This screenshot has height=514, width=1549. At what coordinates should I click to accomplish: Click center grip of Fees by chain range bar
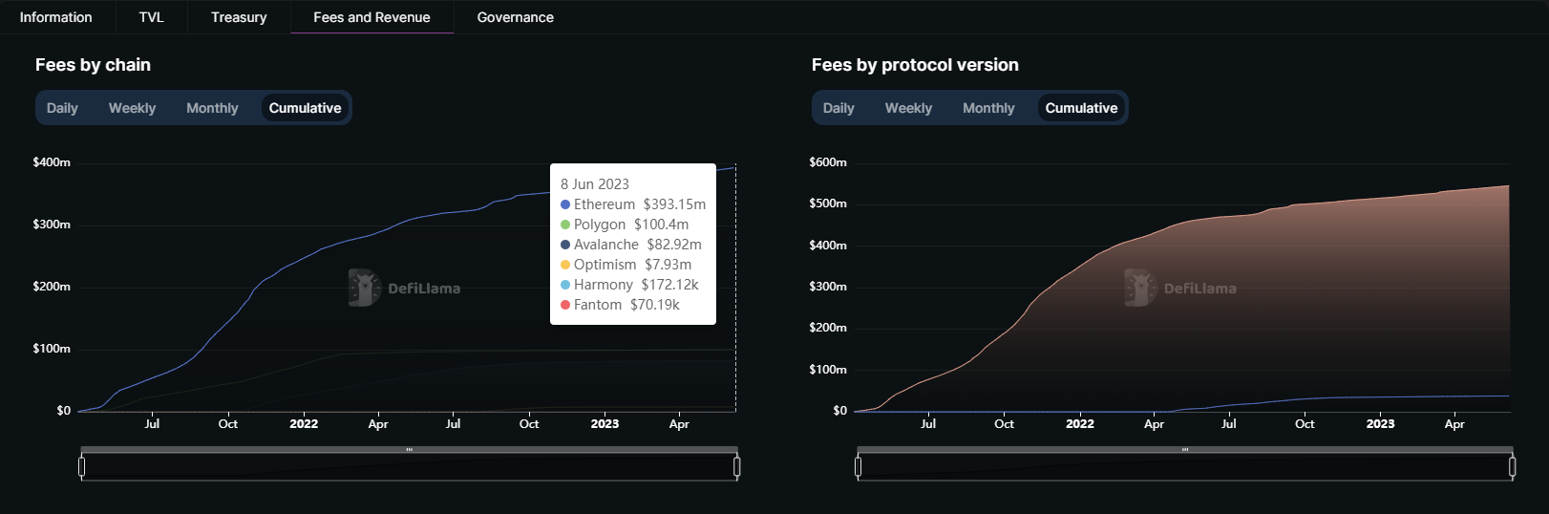click(410, 449)
